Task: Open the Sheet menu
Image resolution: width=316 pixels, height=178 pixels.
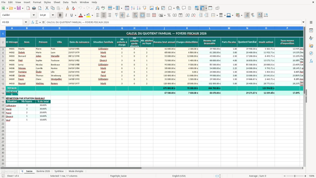Action: click(x=57, y=2)
